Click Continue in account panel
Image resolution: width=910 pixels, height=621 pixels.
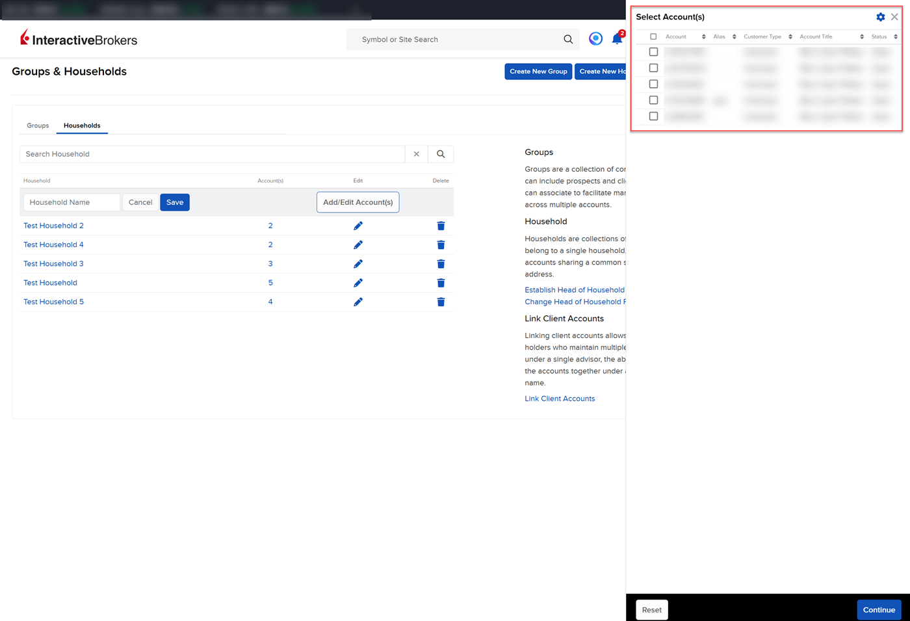coord(879,610)
